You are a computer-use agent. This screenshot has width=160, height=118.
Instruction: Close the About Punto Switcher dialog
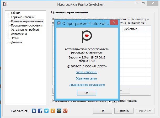click(114, 22)
